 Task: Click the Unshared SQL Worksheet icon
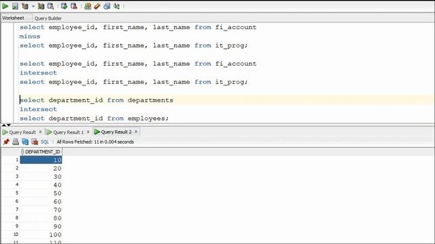click(88, 6)
